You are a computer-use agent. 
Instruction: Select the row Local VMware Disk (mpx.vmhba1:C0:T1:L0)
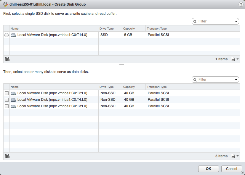(122, 35)
